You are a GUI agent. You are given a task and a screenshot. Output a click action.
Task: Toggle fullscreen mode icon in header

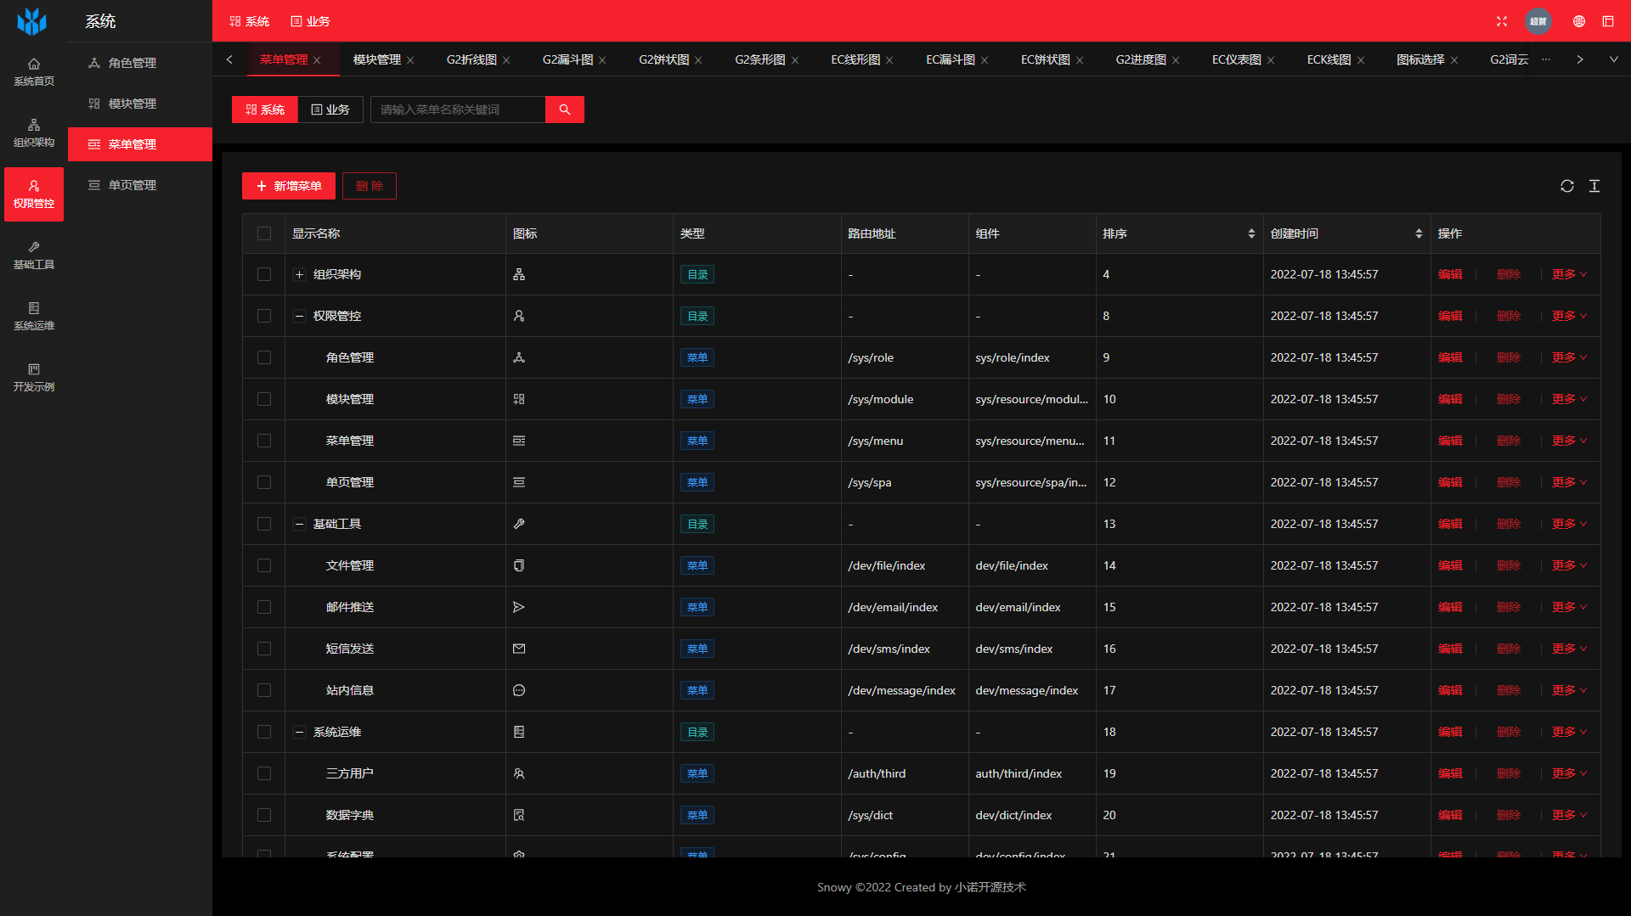[1502, 21]
